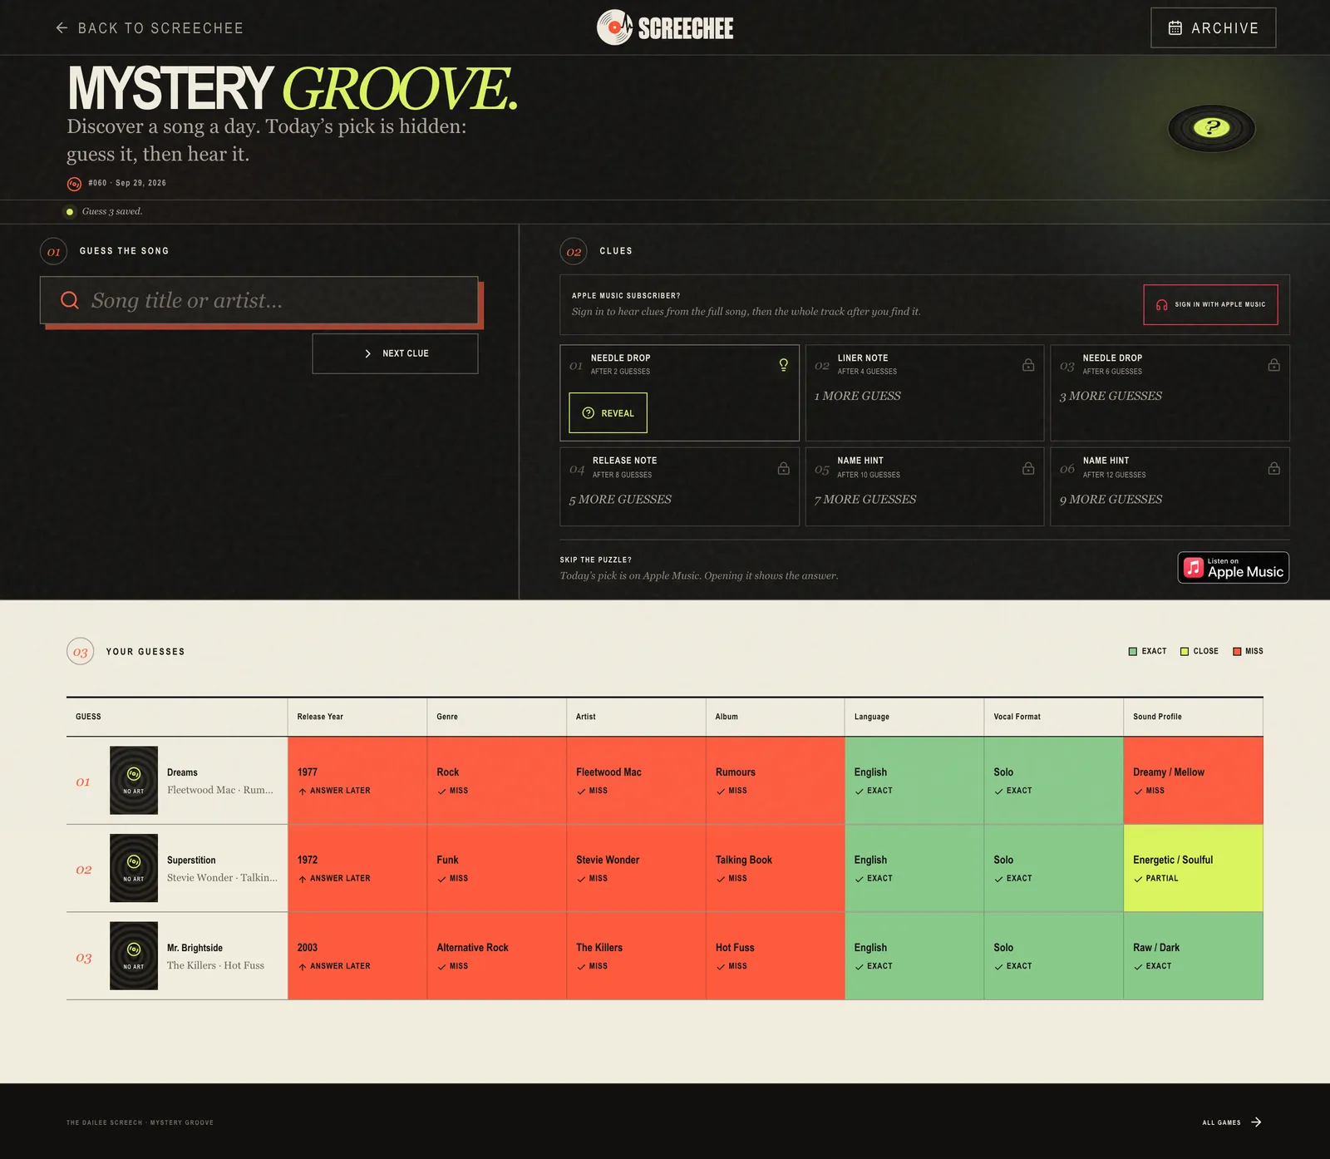Screen dimensions: 1330x1159
Task: Click the Rock genre cell
Action: 497,781
